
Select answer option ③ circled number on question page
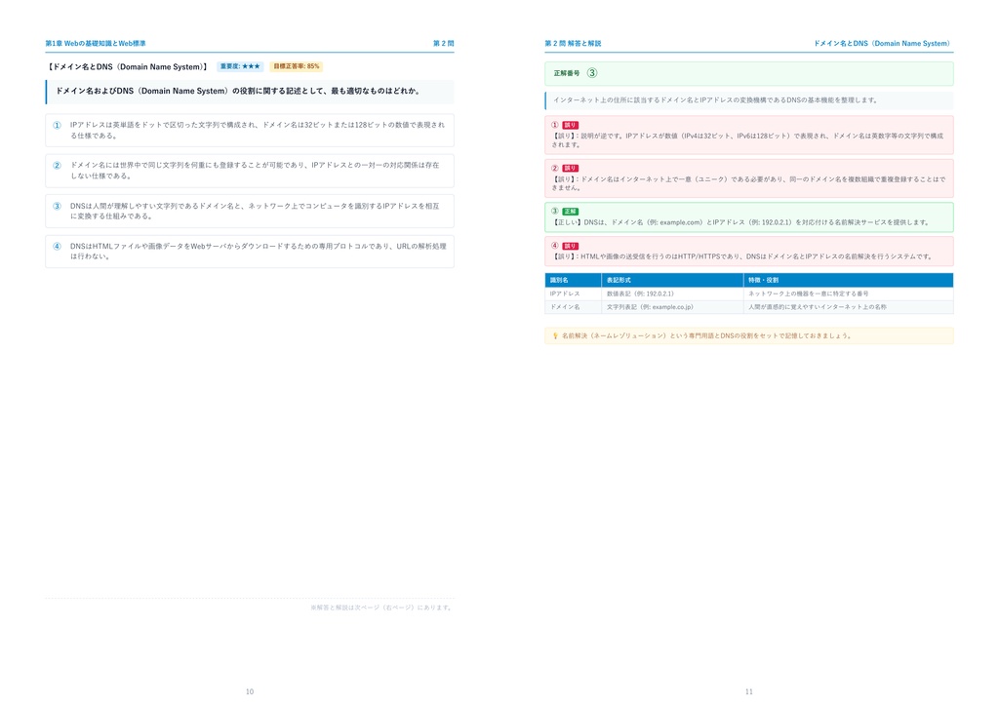(57, 207)
